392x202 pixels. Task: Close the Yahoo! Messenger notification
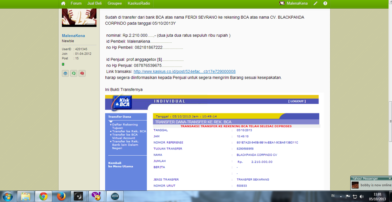(390, 178)
